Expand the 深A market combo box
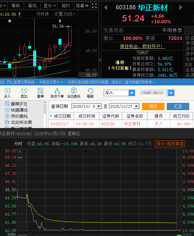Image resolution: width=194 pixels, height=236 pixels. pos(132,93)
